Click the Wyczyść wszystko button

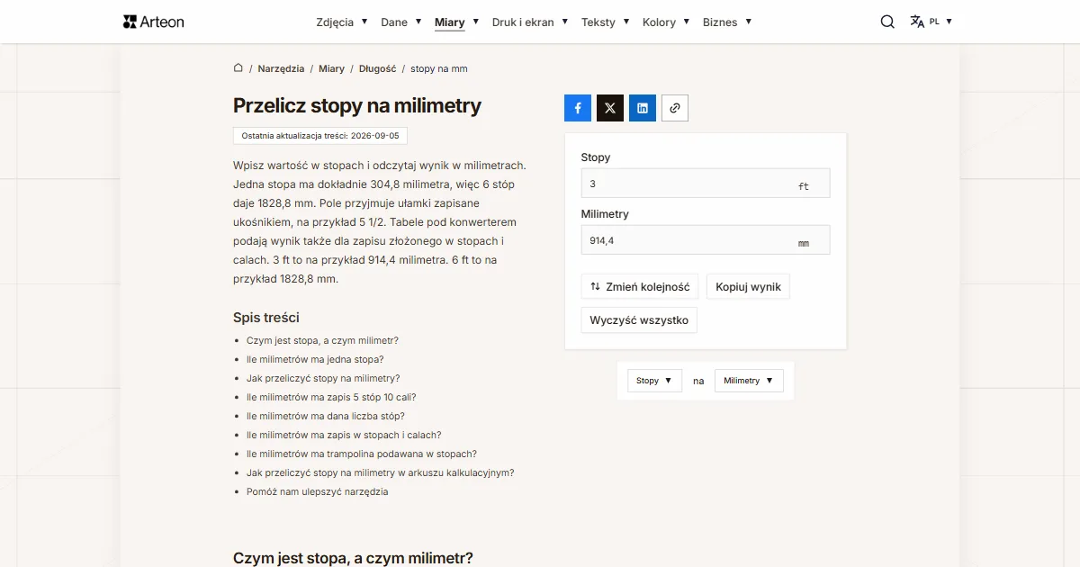pos(639,320)
